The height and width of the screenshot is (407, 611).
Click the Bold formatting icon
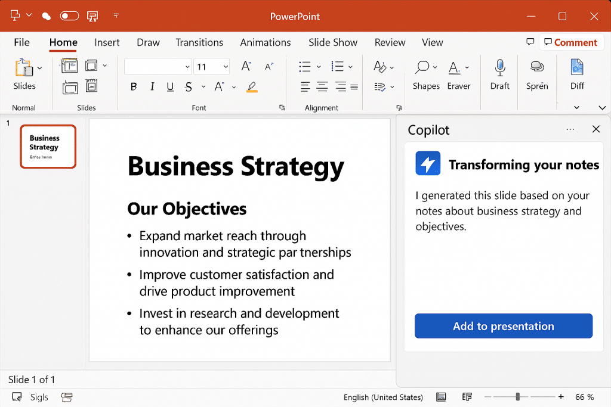(x=134, y=87)
